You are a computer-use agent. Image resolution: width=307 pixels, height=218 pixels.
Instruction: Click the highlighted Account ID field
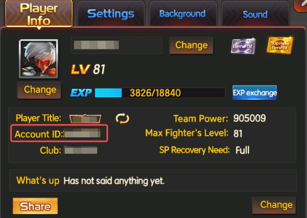pyautogui.click(x=59, y=133)
